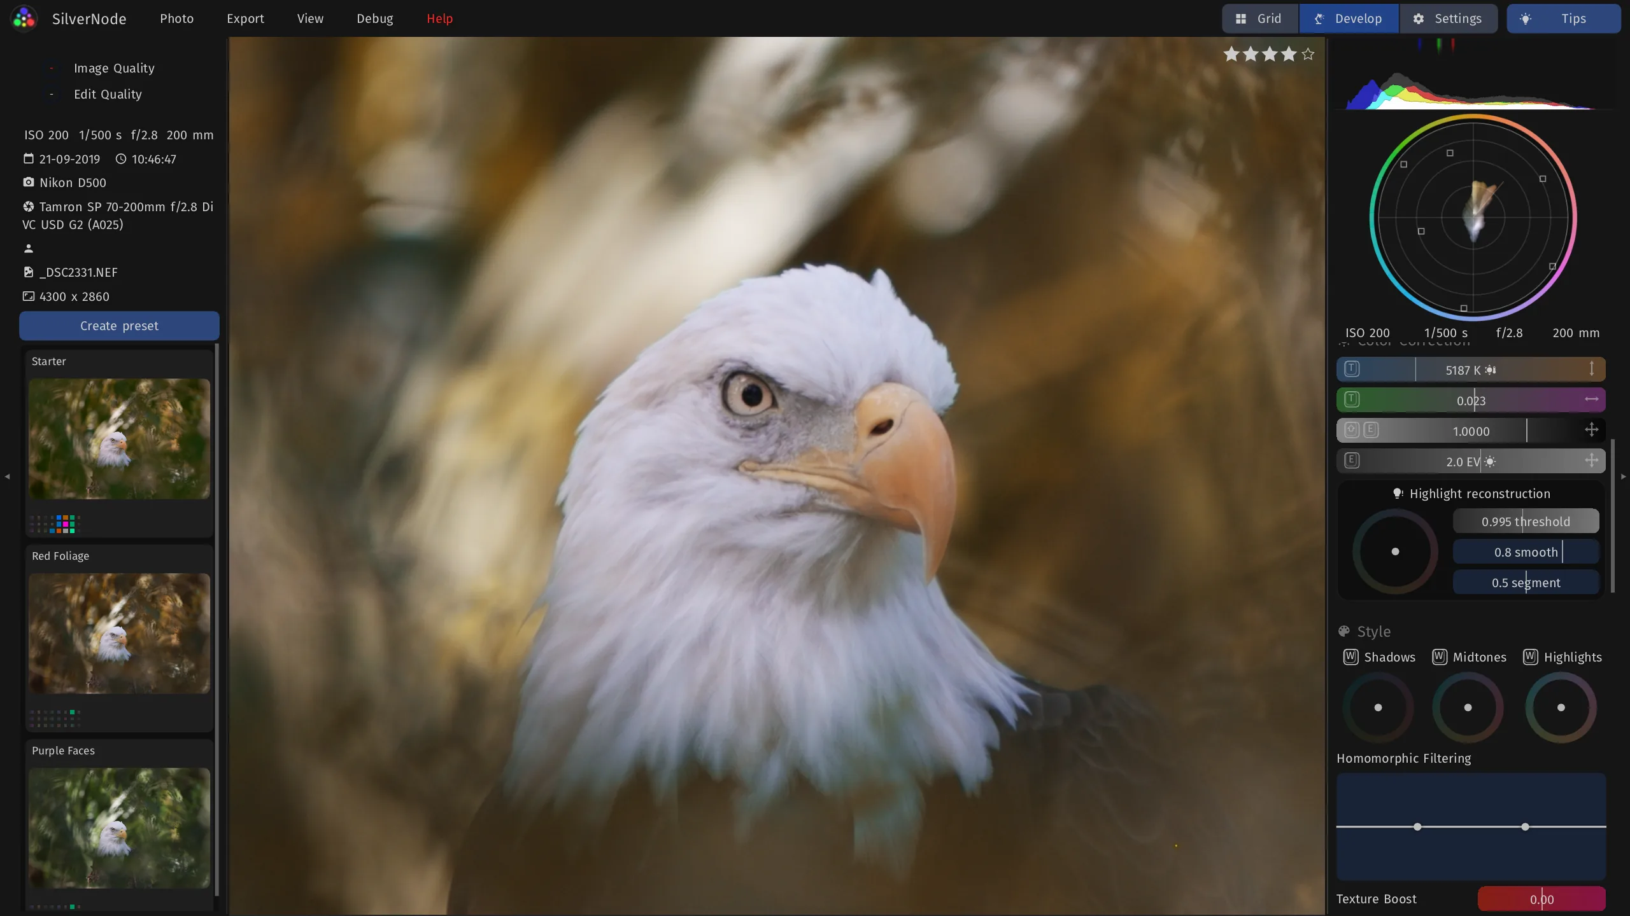Viewport: 1630px width, 916px height.
Task: Click the shift key icon on 1.0000 slider
Action: [x=1352, y=429]
